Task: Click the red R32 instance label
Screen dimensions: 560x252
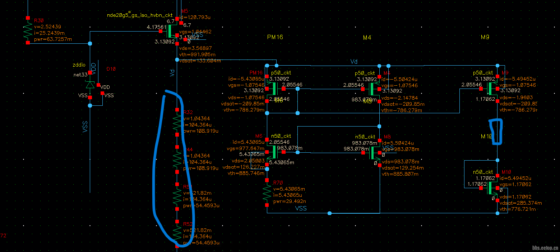Action: [x=188, y=112]
